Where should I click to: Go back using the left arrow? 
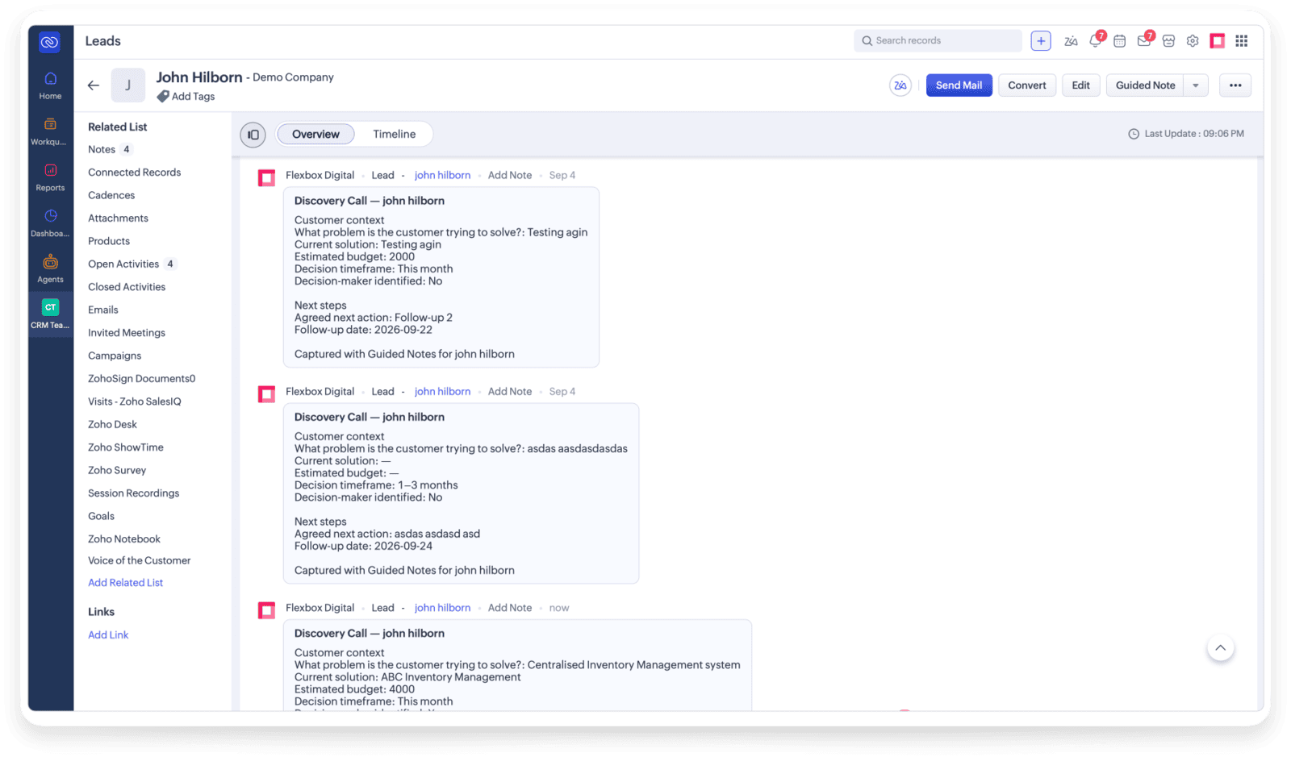[94, 85]
